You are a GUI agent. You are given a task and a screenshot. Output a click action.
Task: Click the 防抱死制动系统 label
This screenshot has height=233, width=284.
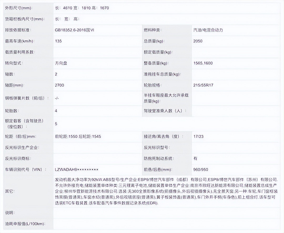[x=159, y=159]
